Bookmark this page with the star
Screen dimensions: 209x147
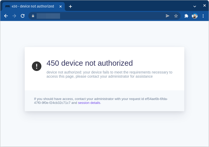pos(176,16)
